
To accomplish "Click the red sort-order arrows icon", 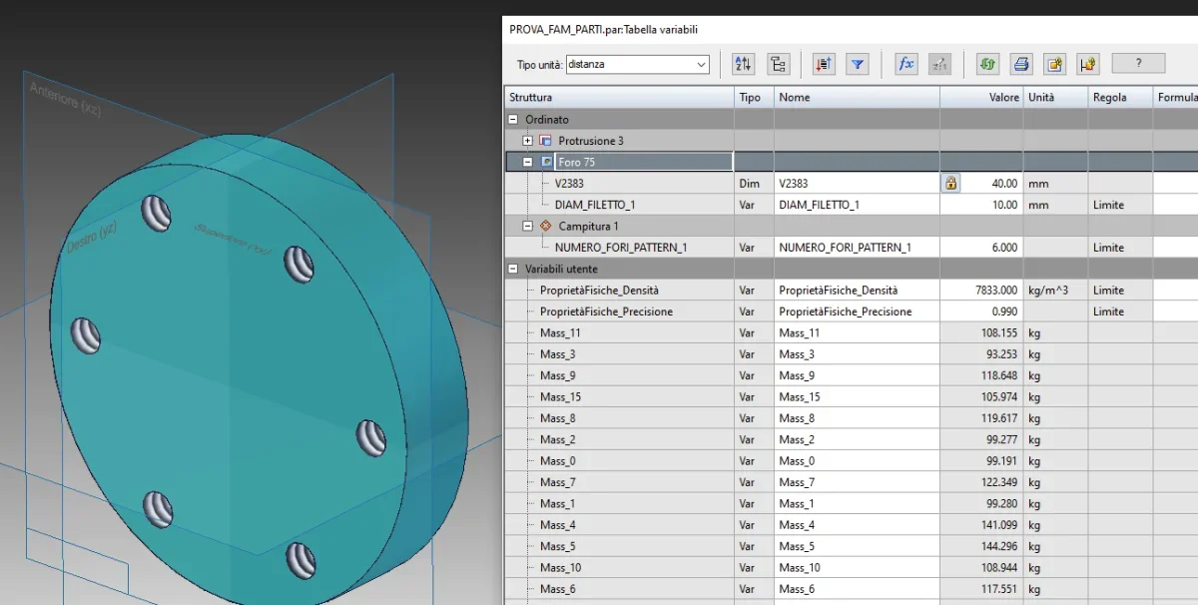I will click(x=824, y=64).
